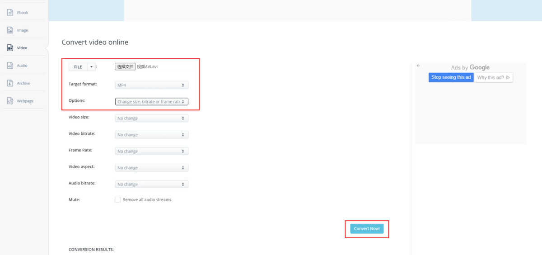
Task: Click Stop seeing this ad button
Action: click(x=451, y=77)
